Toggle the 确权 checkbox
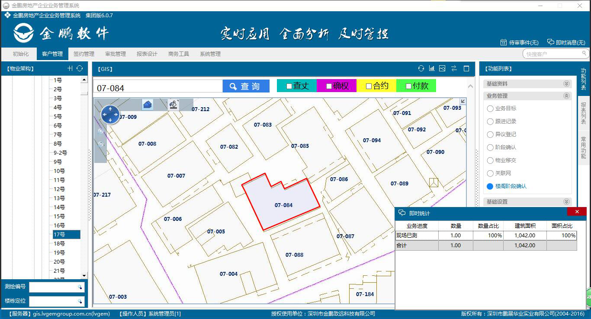 [x=329, y=86]
